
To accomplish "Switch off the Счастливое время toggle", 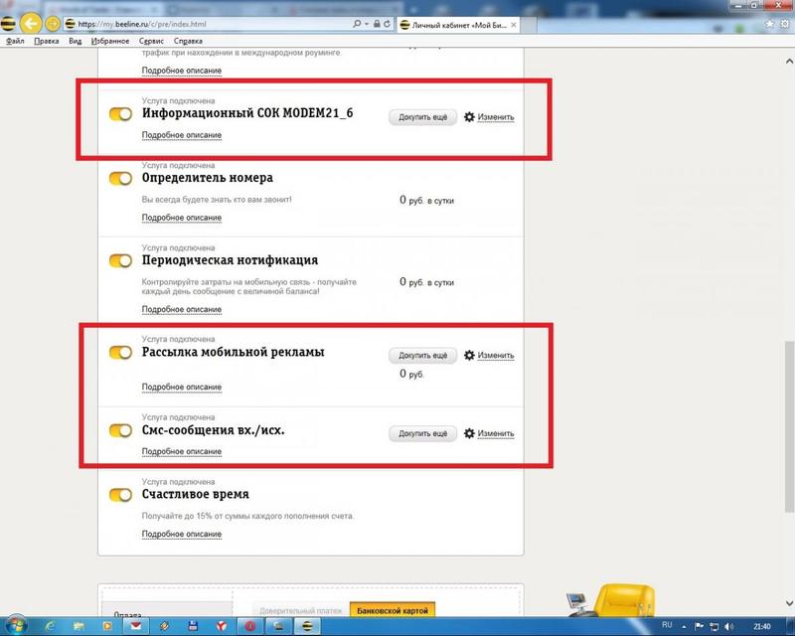I will click(x=120, y=494).
